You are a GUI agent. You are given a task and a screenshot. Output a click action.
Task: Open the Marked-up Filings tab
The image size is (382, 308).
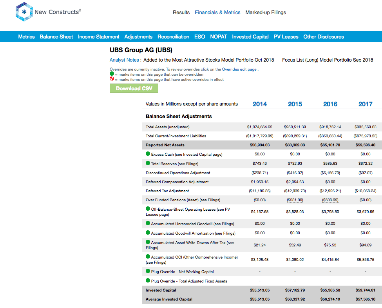(x=266, y=13)
